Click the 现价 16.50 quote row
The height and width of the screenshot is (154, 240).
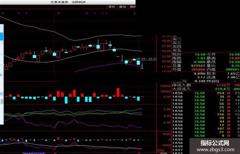(x=206, y=54)
